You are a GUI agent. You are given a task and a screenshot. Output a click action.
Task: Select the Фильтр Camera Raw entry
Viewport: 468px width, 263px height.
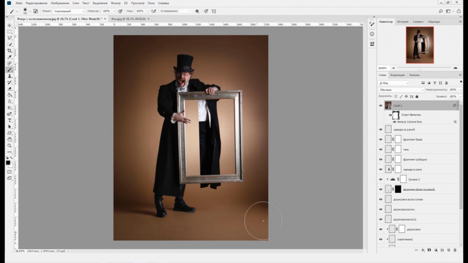click(410, 122)
